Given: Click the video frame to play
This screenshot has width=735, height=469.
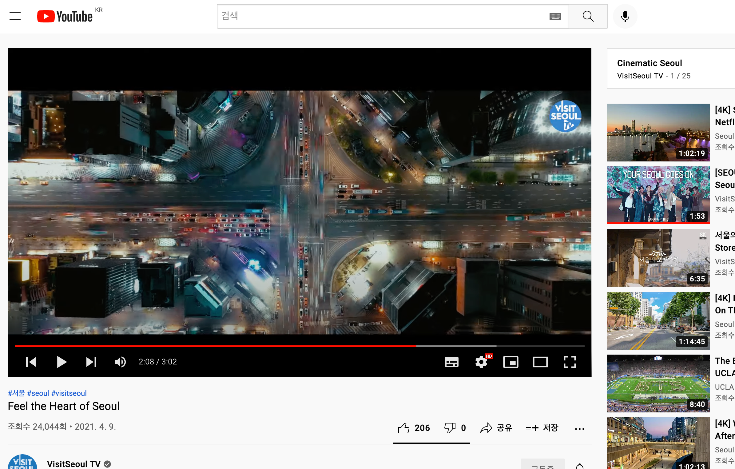Looking at the screenshot, I should click(x=300, y=212).
